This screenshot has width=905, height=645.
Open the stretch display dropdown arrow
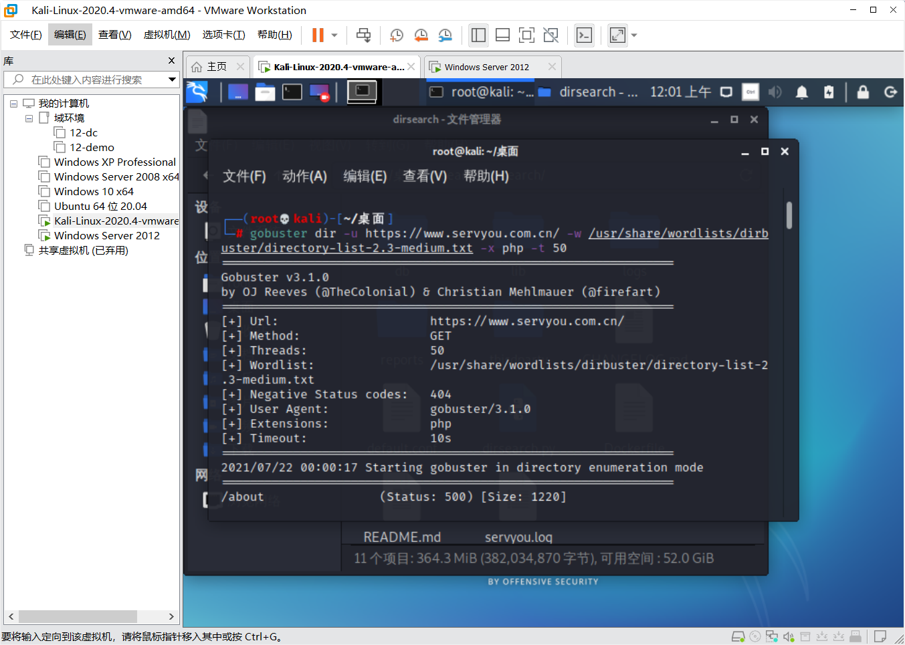click(x=634, y=35)
